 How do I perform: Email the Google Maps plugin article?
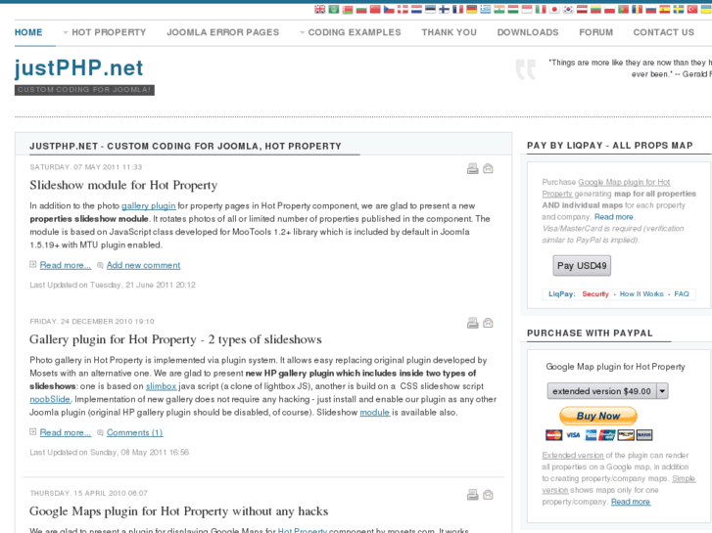tap(488, 495)
